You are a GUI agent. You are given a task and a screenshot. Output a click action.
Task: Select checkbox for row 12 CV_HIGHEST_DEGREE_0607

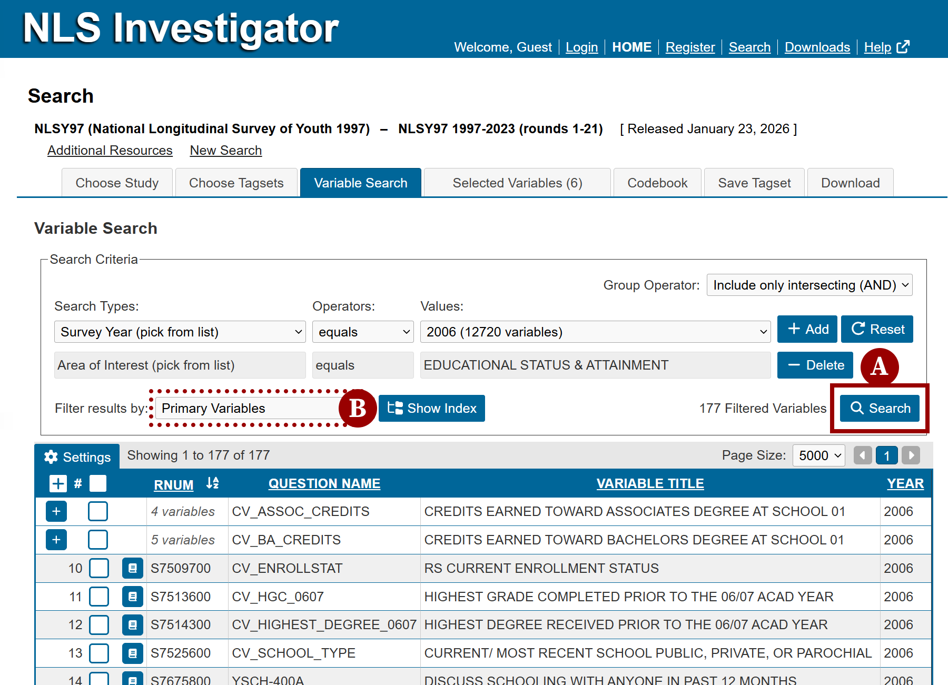(99, 624)
